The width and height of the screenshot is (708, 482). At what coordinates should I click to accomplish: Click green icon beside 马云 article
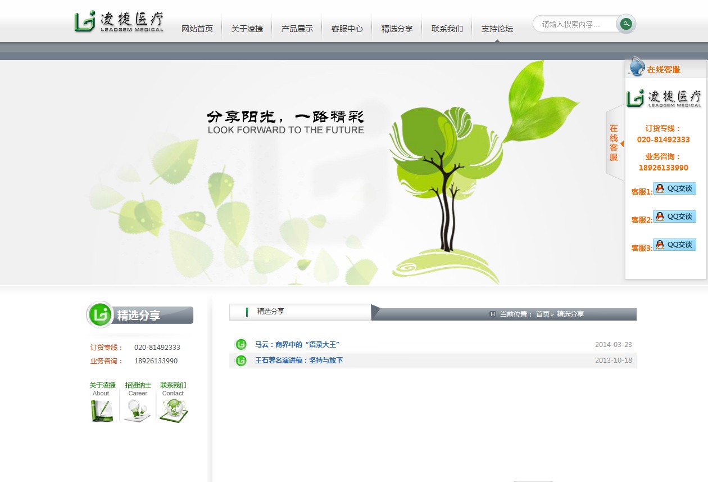[241, 345]
